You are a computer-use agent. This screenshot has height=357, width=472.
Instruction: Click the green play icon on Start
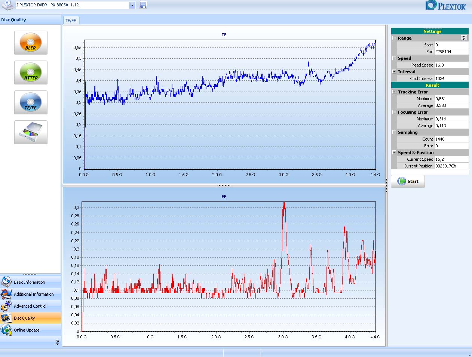[x=402, y=181]
